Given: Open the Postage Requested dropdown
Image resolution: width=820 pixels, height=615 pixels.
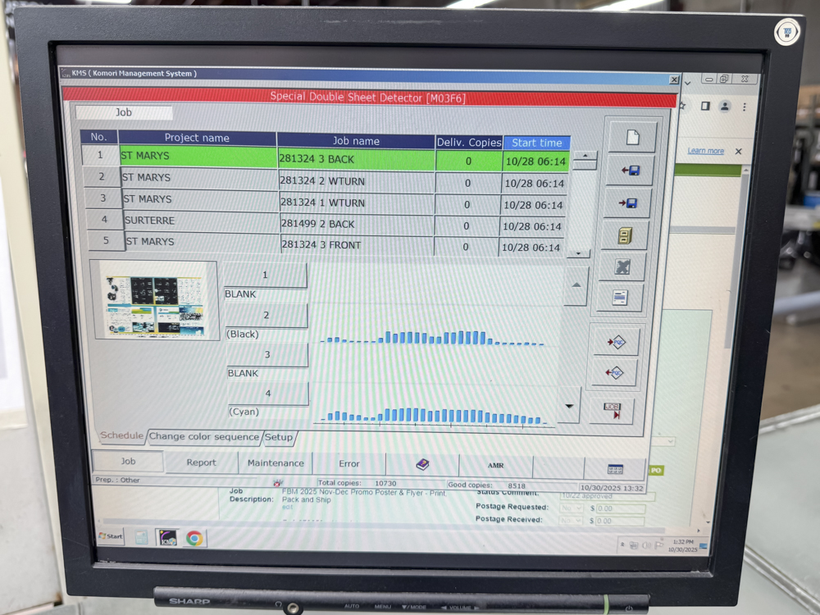Looking at the screenshot, I should coord(572,508).
